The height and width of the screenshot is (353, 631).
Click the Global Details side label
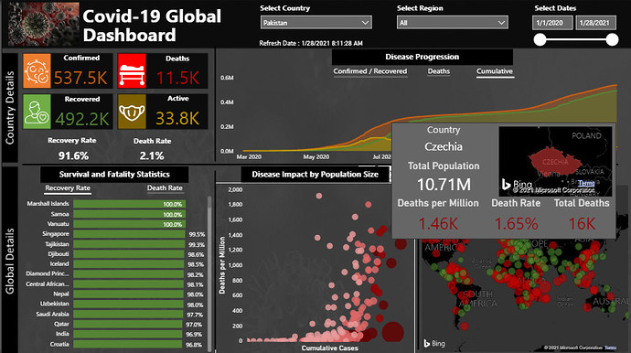[10, 261]
